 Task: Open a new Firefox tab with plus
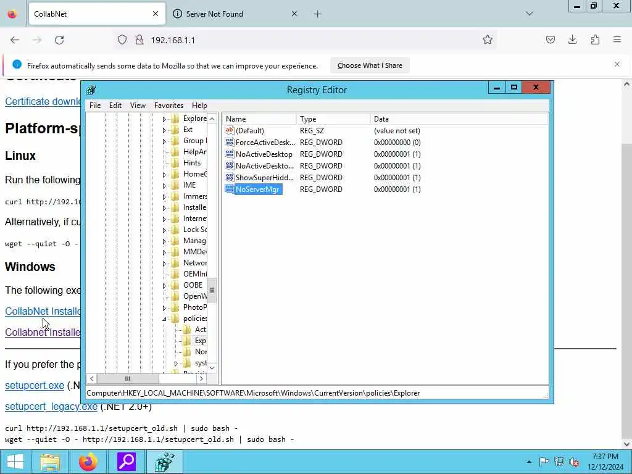[318, 14]
